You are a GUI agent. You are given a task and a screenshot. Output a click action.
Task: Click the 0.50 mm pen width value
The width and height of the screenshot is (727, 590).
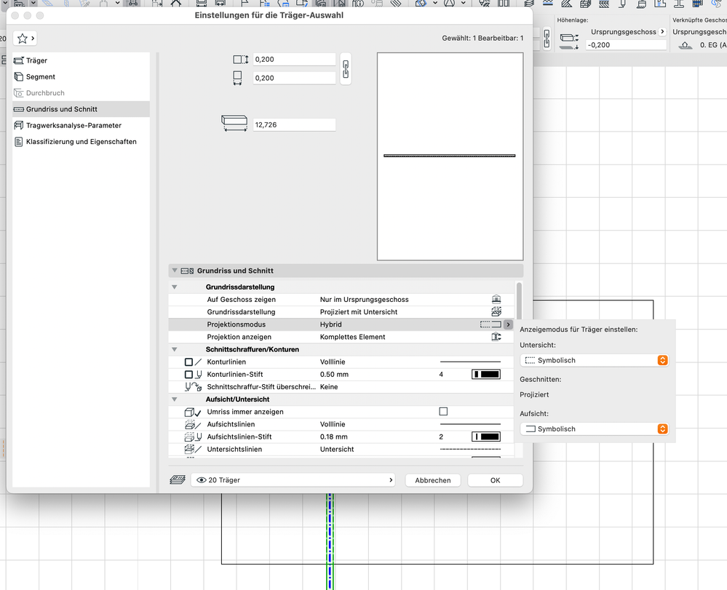tap(334, 375)
